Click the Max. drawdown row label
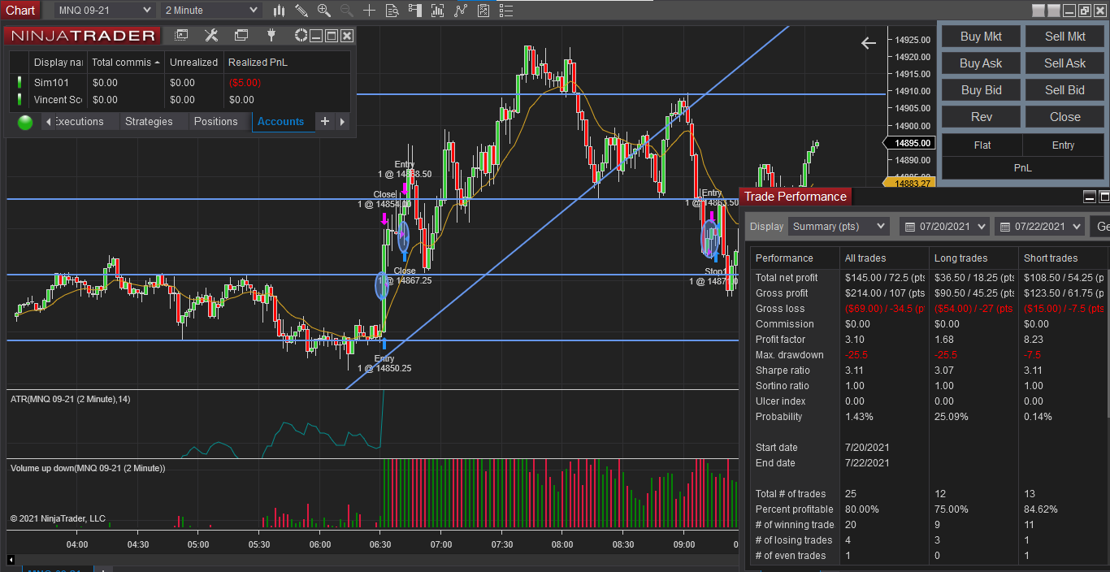The width and height of the screenshot is (1110, 572). point(790,355)
